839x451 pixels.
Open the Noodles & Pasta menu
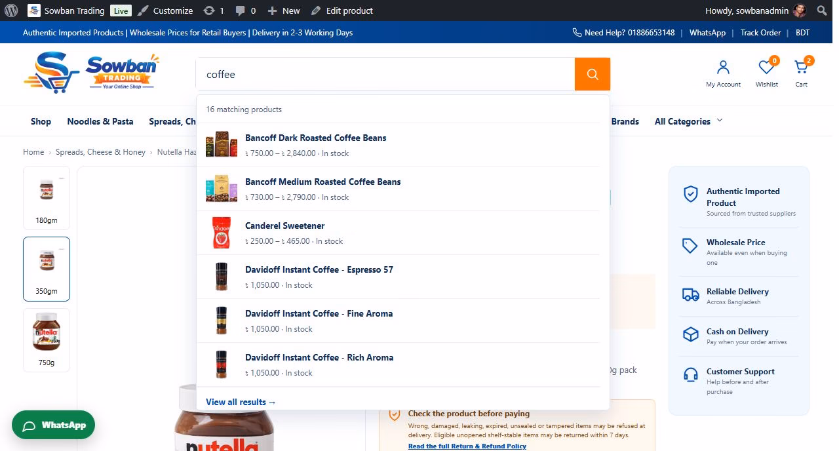click(100, 121)
